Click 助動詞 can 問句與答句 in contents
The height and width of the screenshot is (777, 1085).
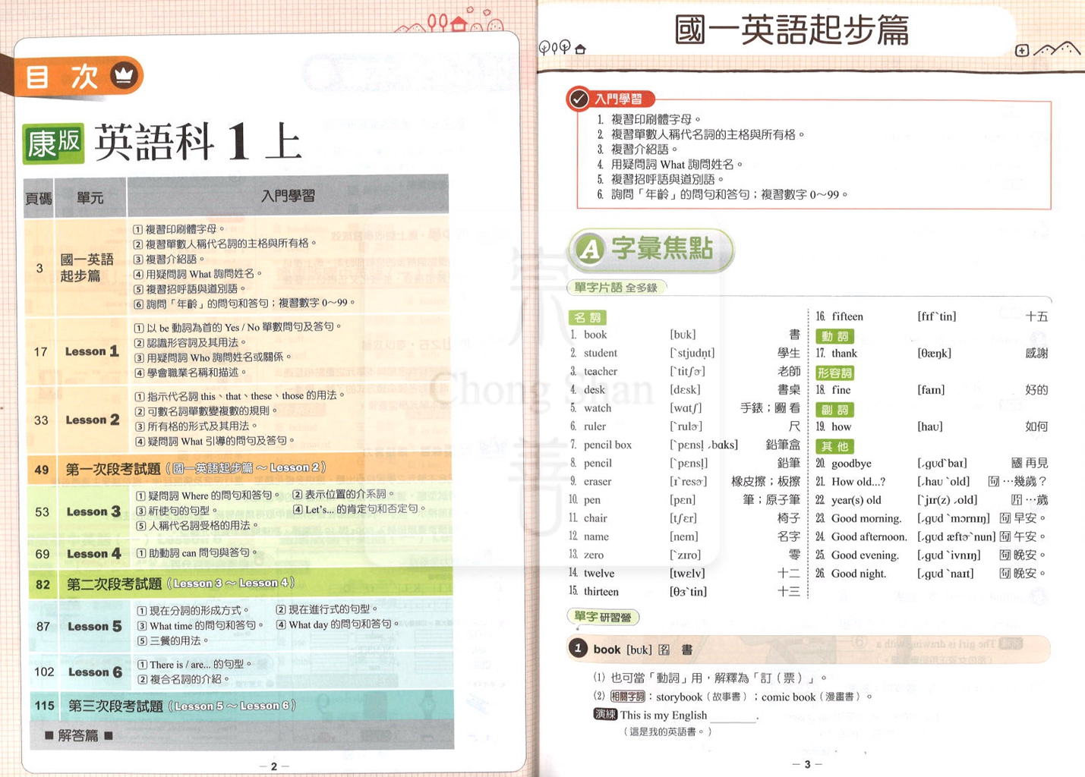198,553
